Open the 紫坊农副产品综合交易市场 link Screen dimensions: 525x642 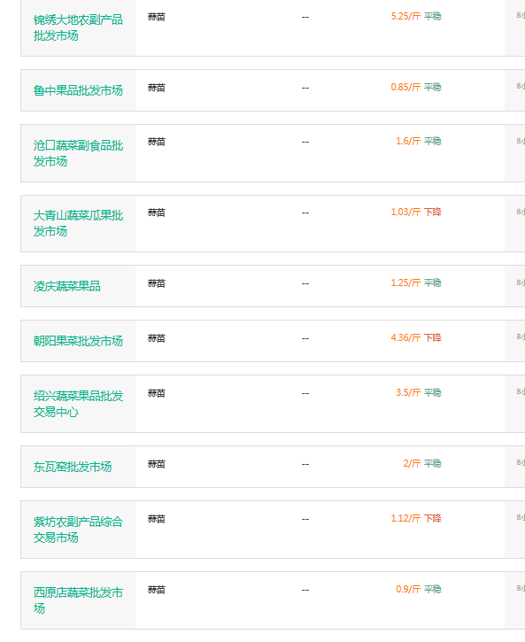[78, 530]
